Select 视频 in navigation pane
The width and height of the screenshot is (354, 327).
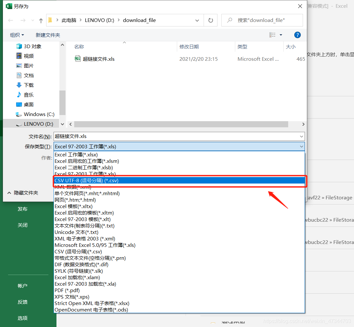click(25, 56)
